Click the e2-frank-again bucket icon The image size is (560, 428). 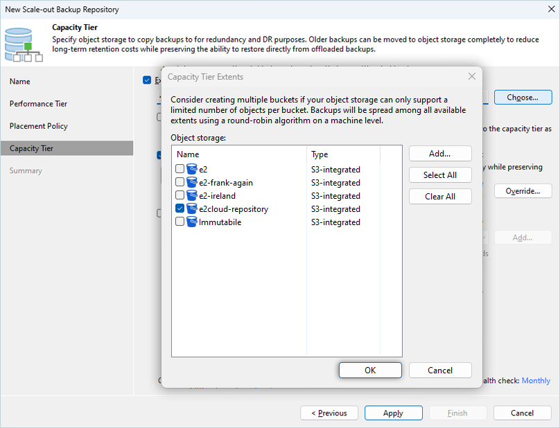(x=192, y=182)
